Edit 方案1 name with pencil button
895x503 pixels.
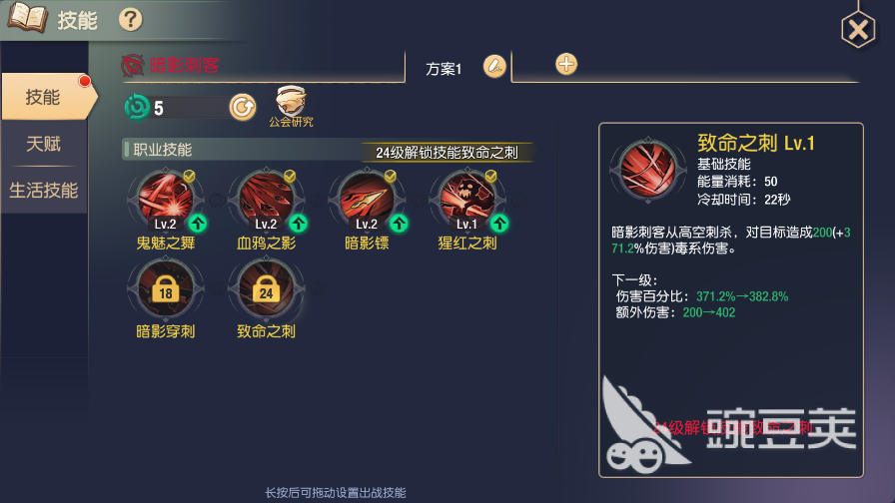tap(494, 67)
